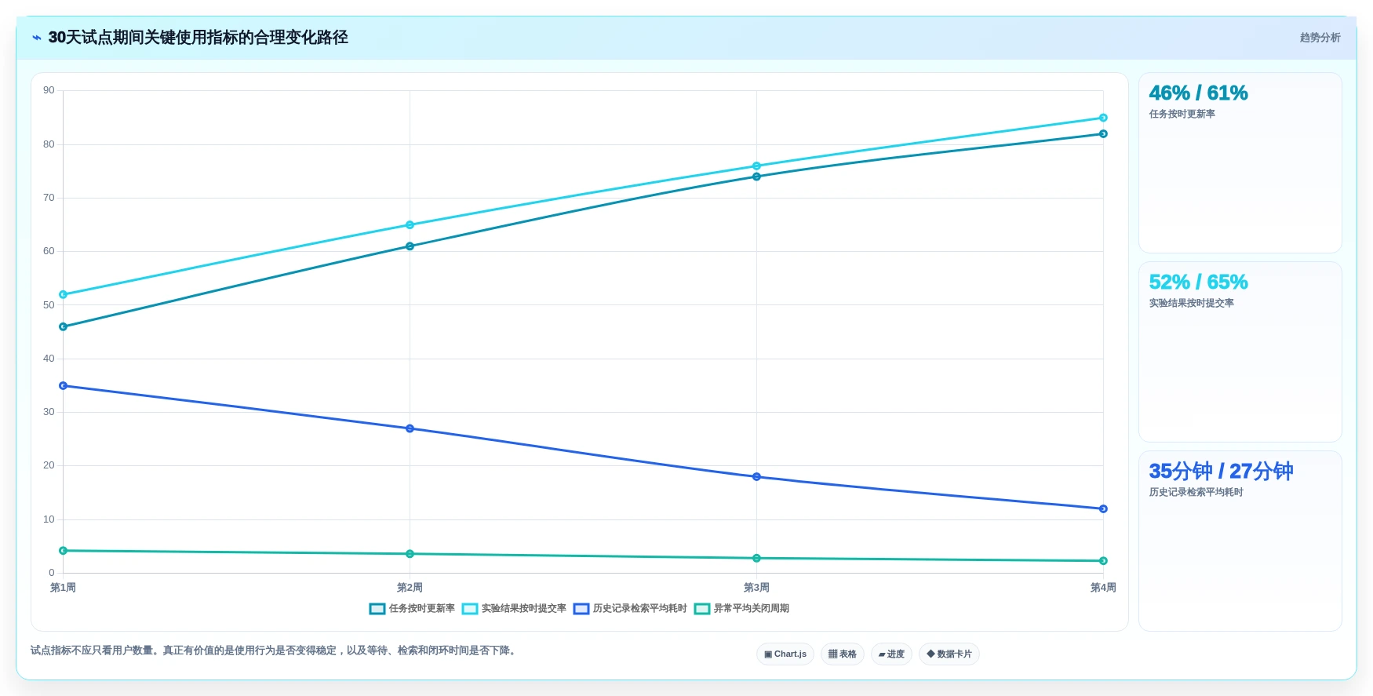Click the 趋势分析 label in the header

coord(1320,38)
